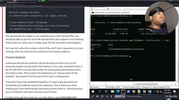Open File Explorer from the taskbar
179x100 pixels.
(112, 91)
